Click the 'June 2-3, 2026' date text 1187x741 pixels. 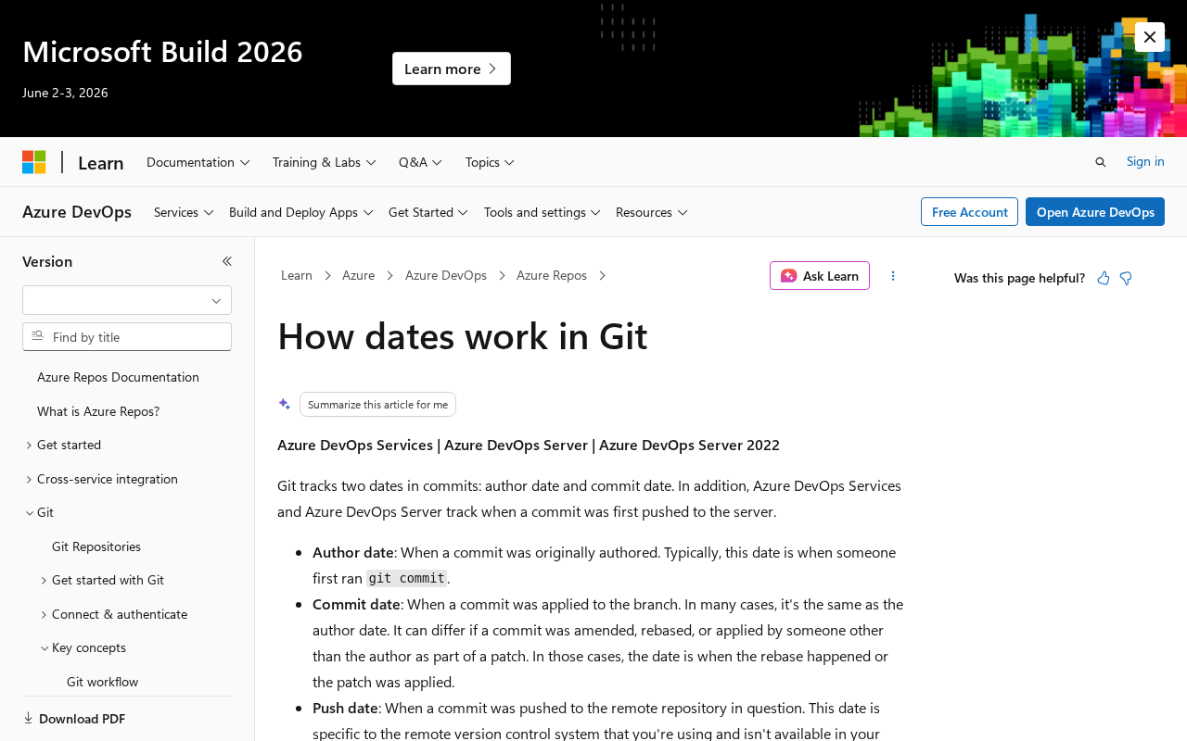pyautogui.click(x=65, y=93)
